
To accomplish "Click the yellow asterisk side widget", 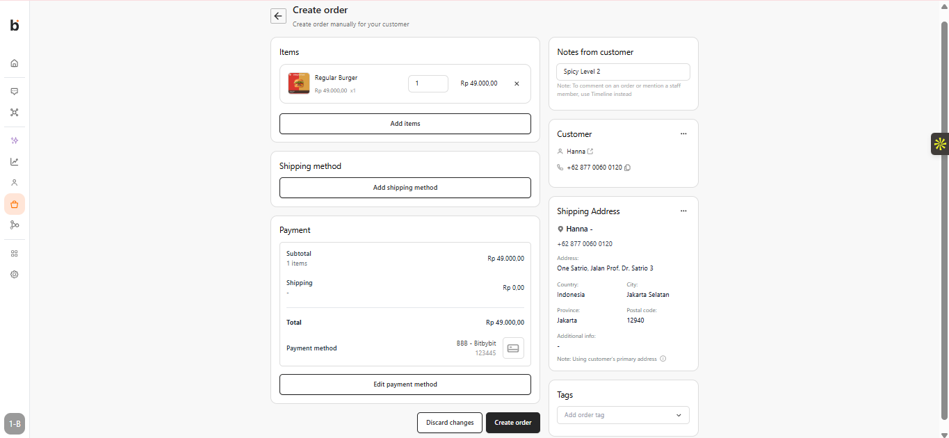I will pyautogui.click(x=940, y=144).
